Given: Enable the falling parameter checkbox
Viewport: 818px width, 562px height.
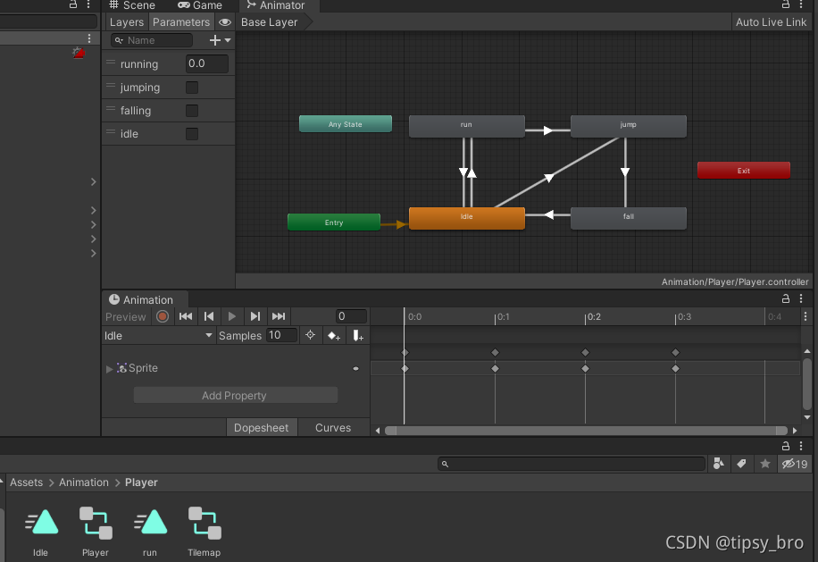Looking at the screenshot, I should coord(192,111).
